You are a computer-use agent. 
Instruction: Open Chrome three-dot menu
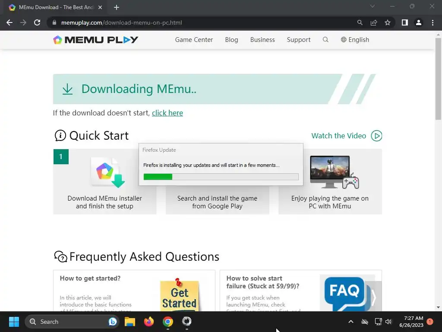tap(433, 22)
